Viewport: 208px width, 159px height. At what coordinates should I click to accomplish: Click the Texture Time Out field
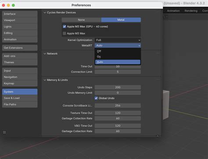(118, 113)
